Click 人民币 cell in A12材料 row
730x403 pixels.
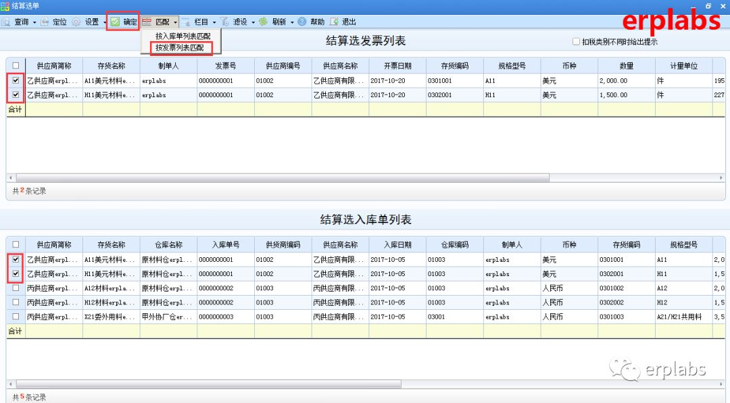click(x=569, y=288)
